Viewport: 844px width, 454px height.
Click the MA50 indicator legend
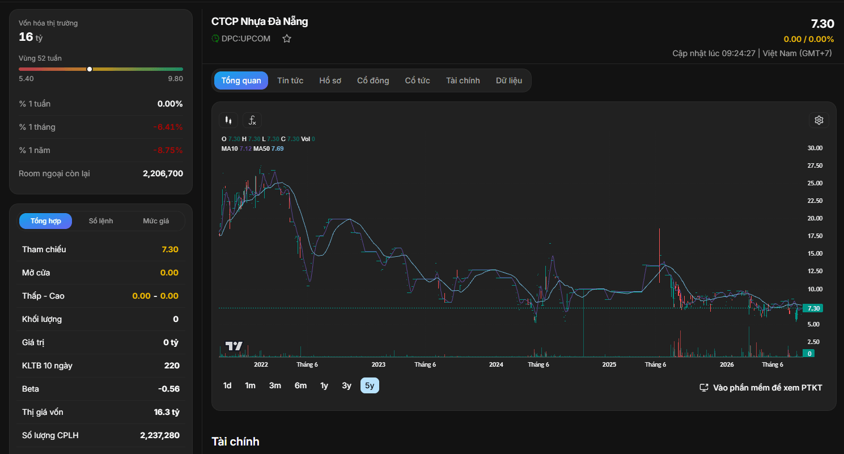[x=269, y=148]
